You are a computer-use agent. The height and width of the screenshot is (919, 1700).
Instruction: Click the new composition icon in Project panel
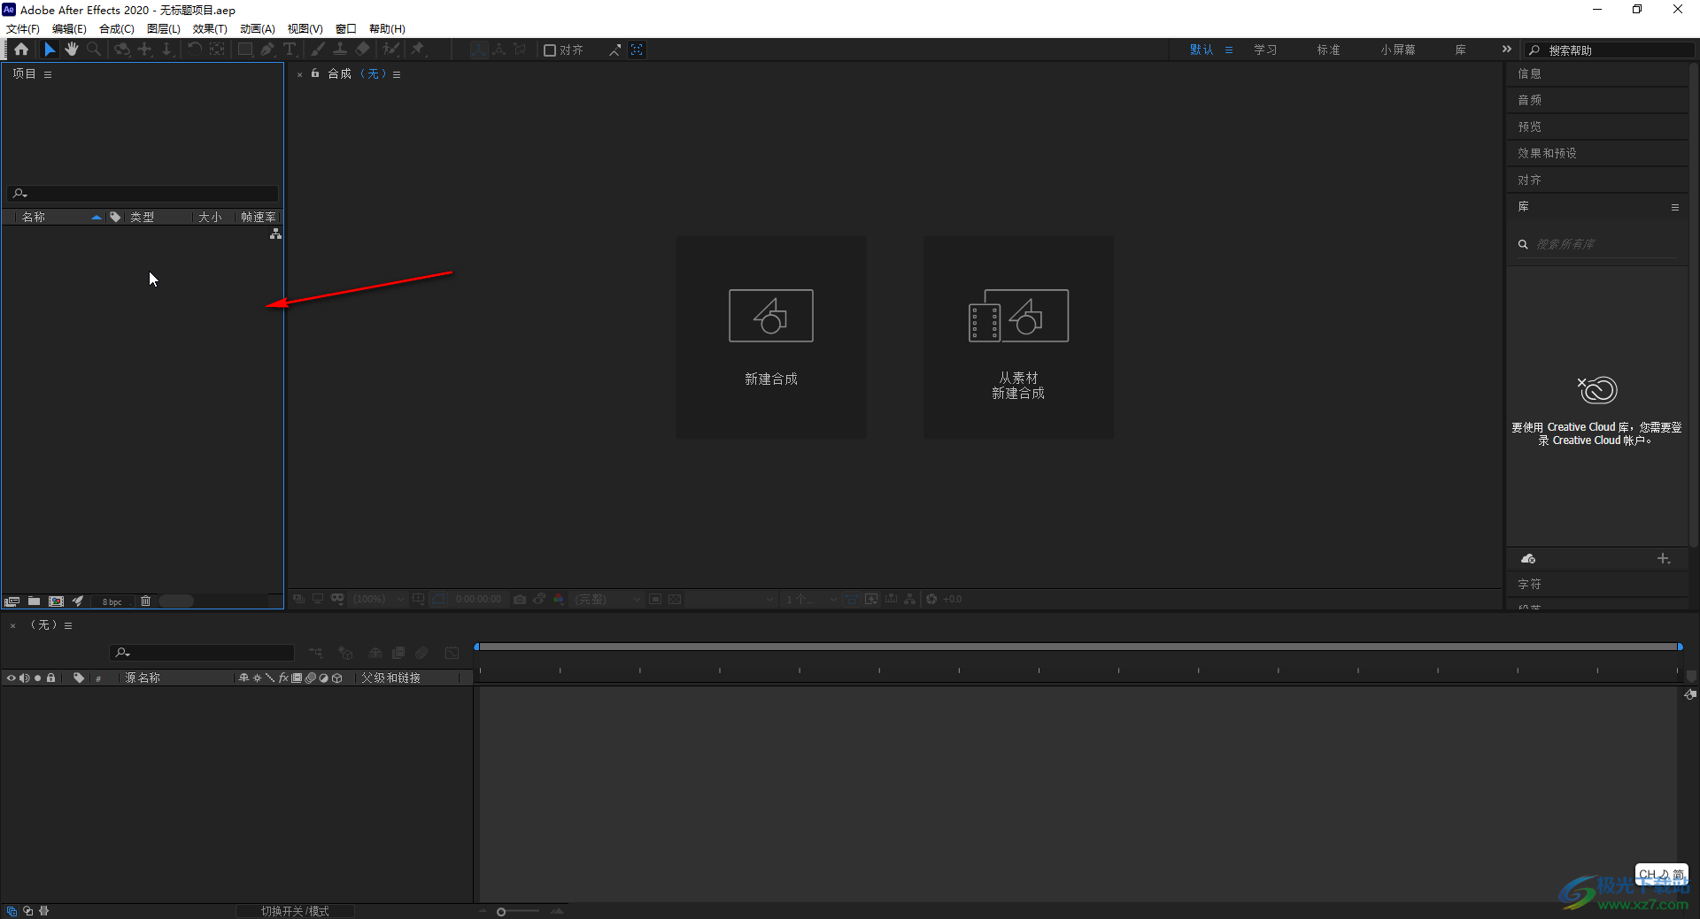tap(56, 601)
